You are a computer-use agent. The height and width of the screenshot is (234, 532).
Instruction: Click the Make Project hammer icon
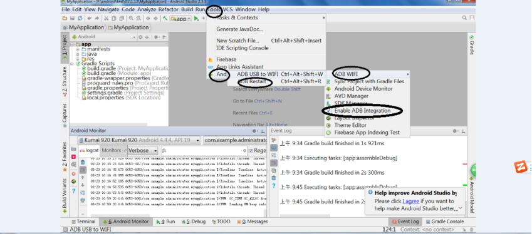[x=165, y=18]
